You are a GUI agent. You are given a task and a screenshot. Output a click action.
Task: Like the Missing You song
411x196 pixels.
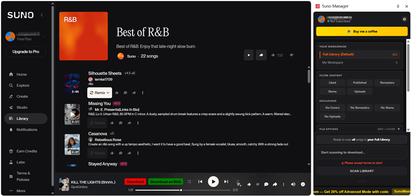tap(112, 123)
